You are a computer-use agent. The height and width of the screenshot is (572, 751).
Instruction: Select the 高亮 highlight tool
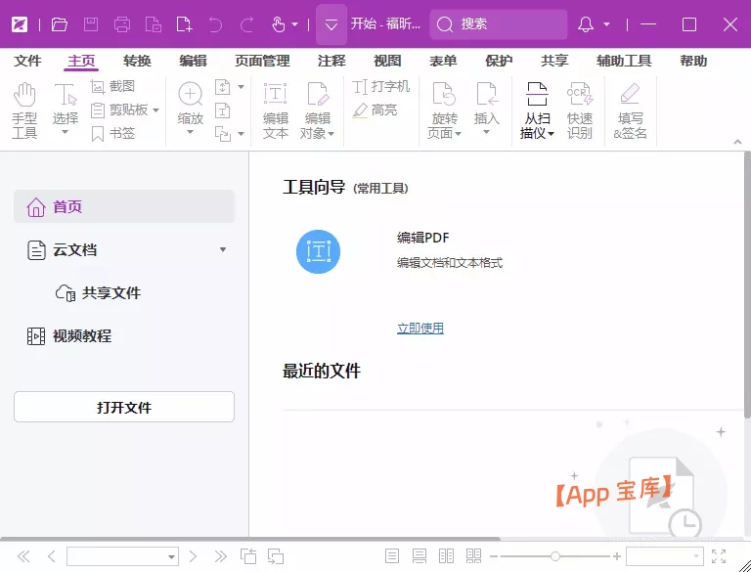375,110
